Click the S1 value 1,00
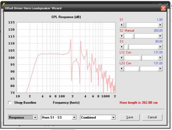 (160, 20)
